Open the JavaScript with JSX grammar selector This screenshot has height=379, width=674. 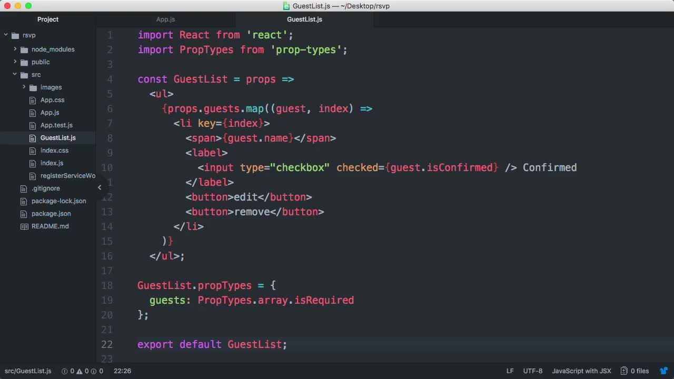(x=581, y=371)
